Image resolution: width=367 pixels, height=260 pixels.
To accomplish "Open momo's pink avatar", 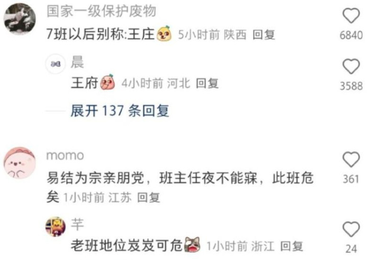I will pos(20,163).
